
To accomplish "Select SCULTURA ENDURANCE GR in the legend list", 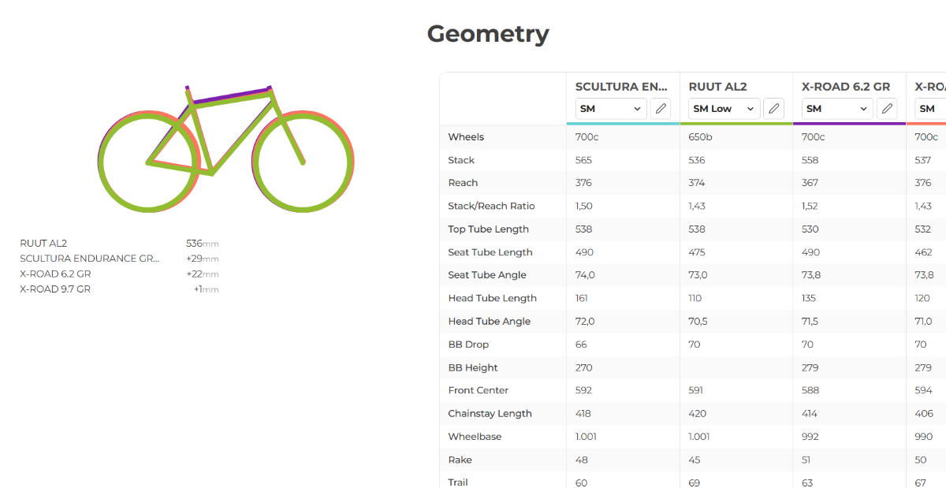I will pyautogui.click(x=90, y=259).
